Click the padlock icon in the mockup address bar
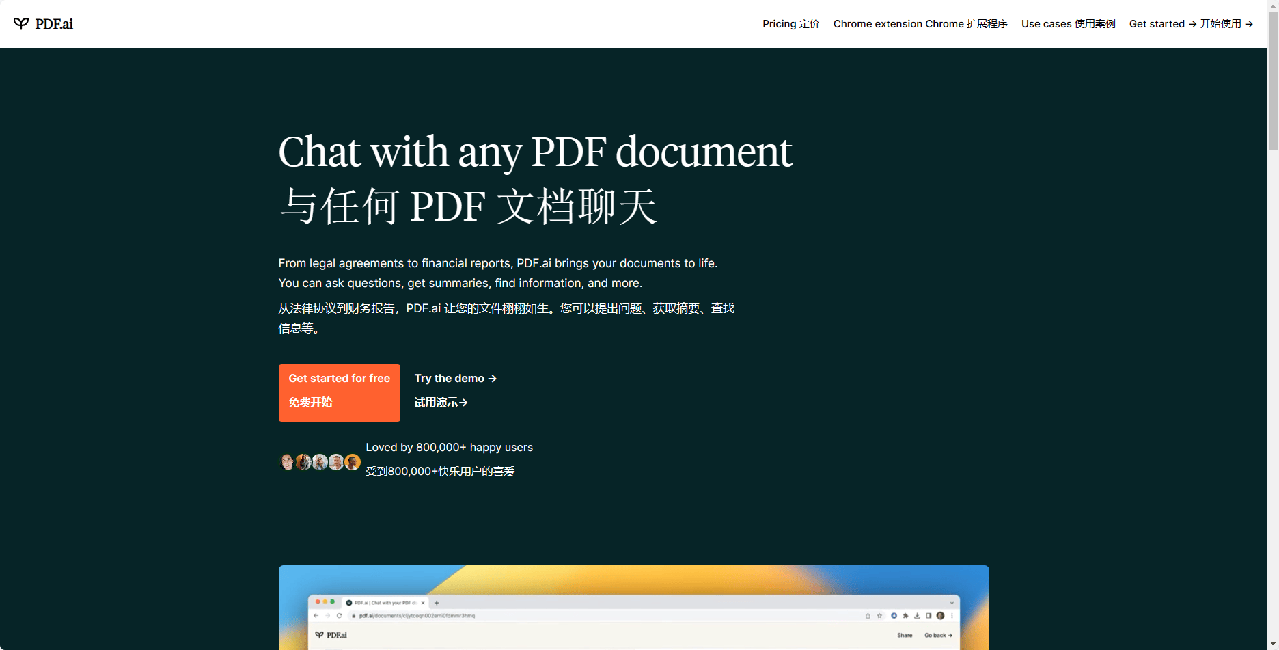This screenshot has width=1279, height=650. click(353, 615)
